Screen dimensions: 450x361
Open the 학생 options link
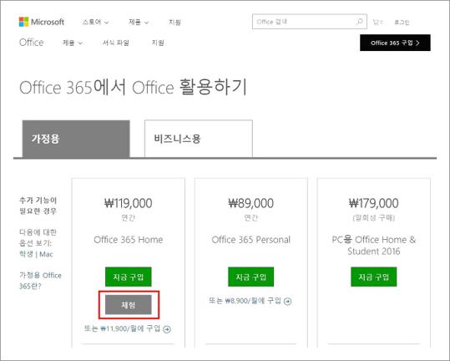pyautogui.click(x=26, y=254)
